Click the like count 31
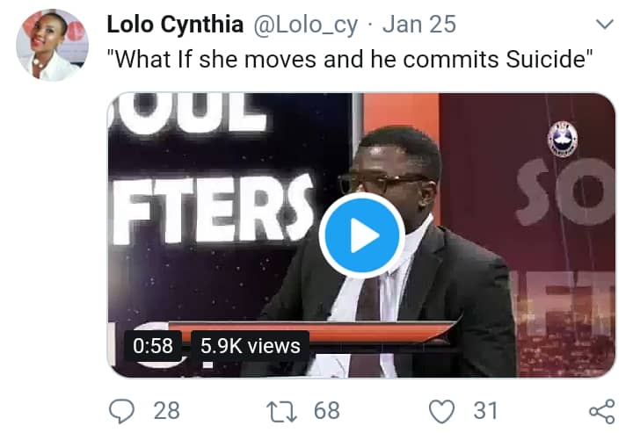This screenshot has width=633, height=433. [484, 409]
